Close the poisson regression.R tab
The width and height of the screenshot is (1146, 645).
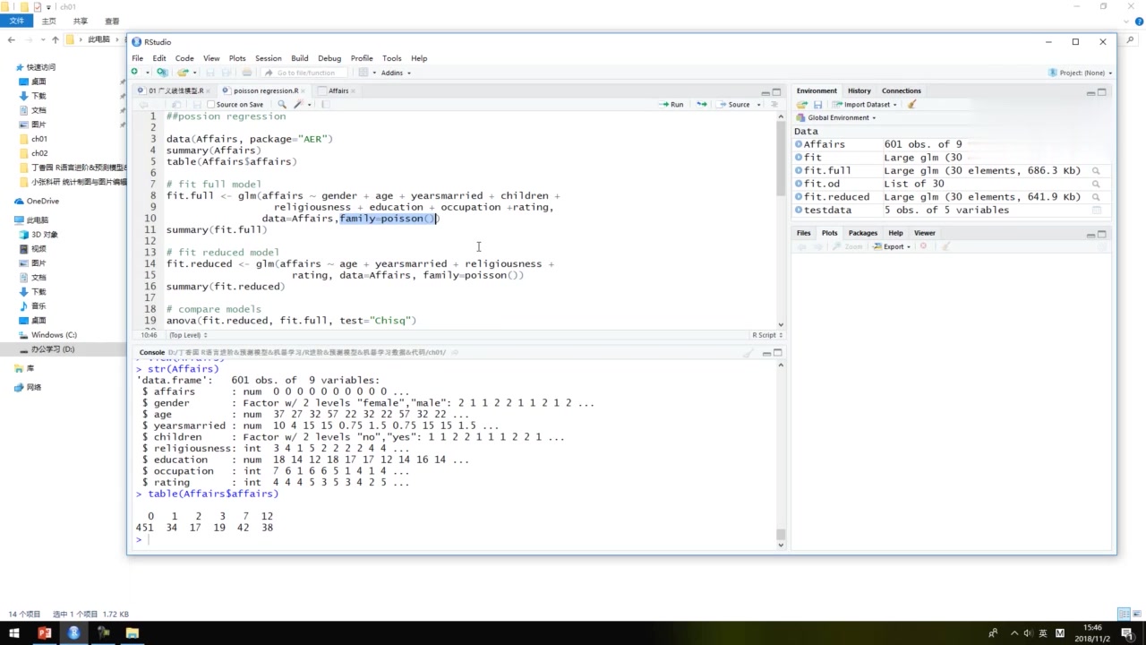[x=304, y=90]
